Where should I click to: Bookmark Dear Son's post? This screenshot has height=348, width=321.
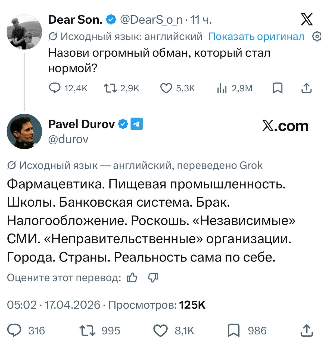pos(278,88)
